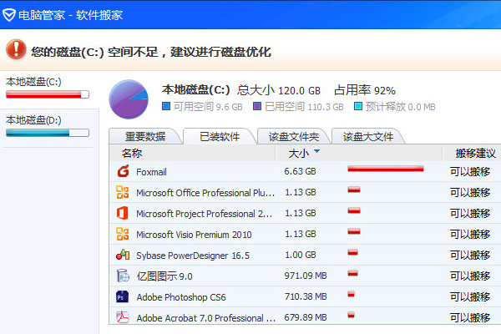This screenshot has height=334, width=501.
Task: Click the 6.63 GB size value
Action: pyautogui.click(x=300, y=171)
